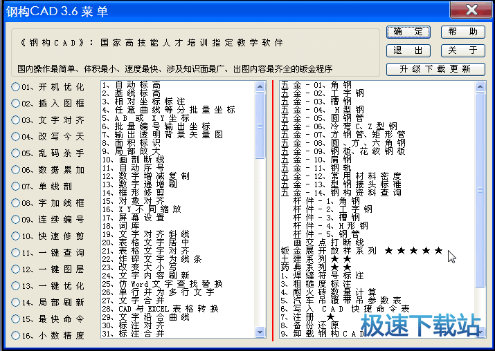Close the 钢构CAD 3.6 菜单 window

click(x=471, y=10)
